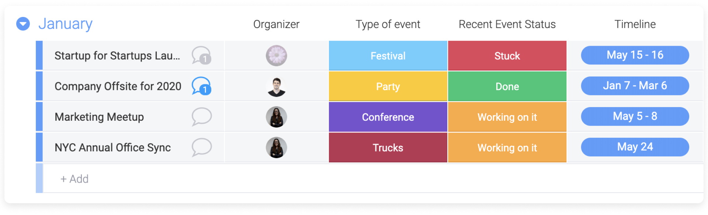Open the Stuck status label

point(507,56)
